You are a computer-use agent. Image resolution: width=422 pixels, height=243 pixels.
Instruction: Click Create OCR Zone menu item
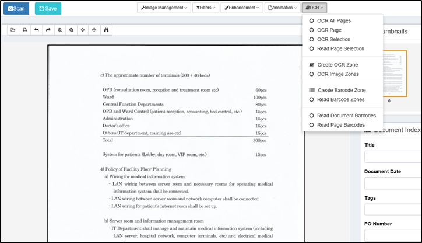(x=336, y=65)
